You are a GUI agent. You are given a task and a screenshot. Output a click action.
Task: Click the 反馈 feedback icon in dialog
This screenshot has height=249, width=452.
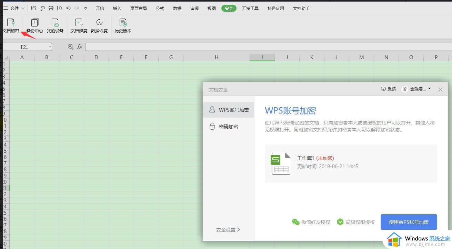[x=383, y=89]
